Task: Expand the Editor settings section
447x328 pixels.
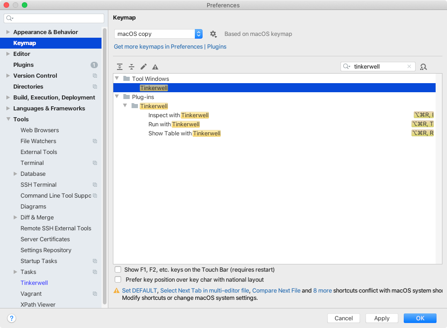Action: 8,54
